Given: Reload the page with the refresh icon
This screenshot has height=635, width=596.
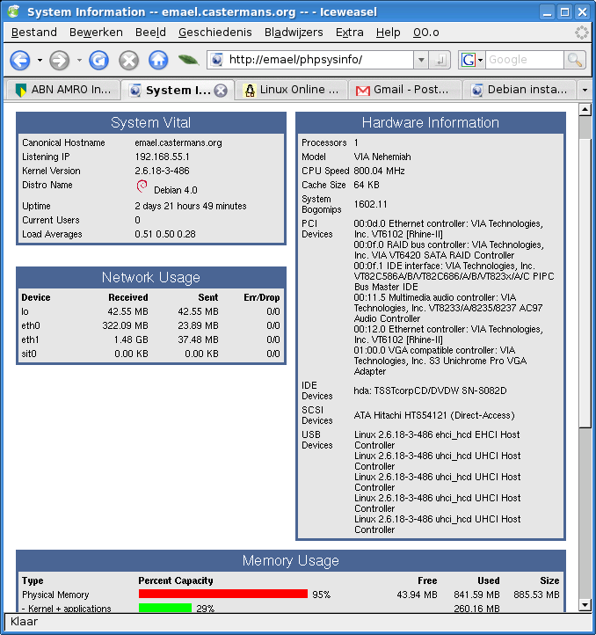Looking at the screenshot, I should [x=98, y=61].
